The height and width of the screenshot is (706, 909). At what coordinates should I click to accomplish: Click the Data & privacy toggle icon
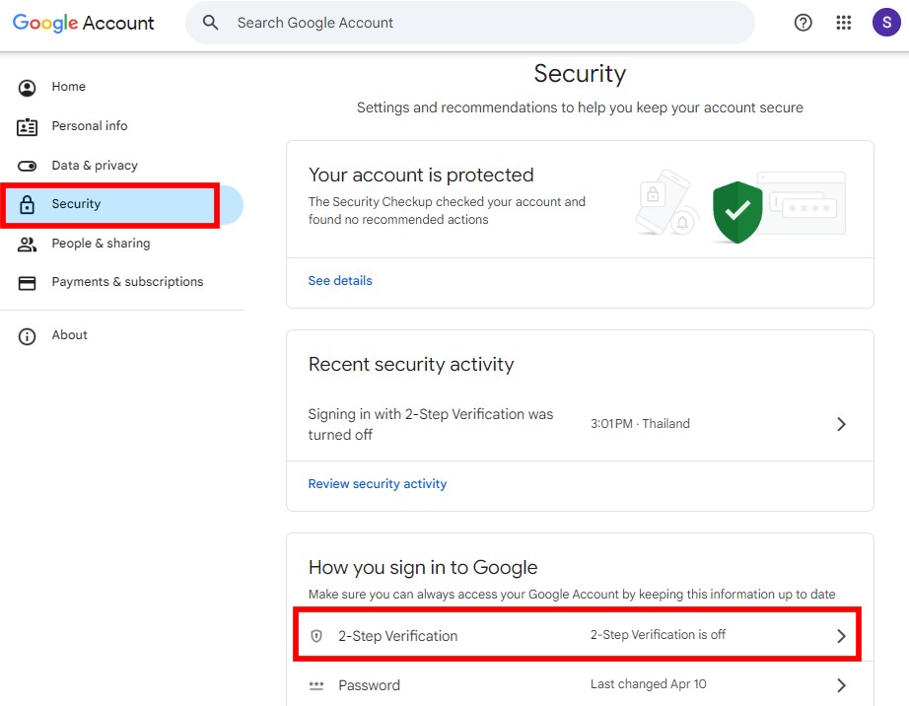[28, 166]
